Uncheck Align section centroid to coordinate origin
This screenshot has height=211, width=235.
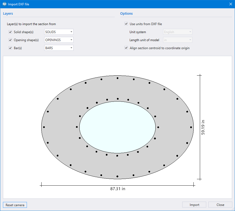click(x=126, y=48)
